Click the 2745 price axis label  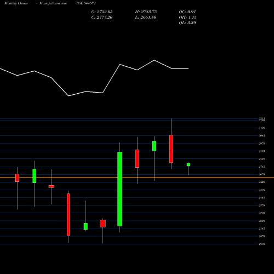pos(261,167)
